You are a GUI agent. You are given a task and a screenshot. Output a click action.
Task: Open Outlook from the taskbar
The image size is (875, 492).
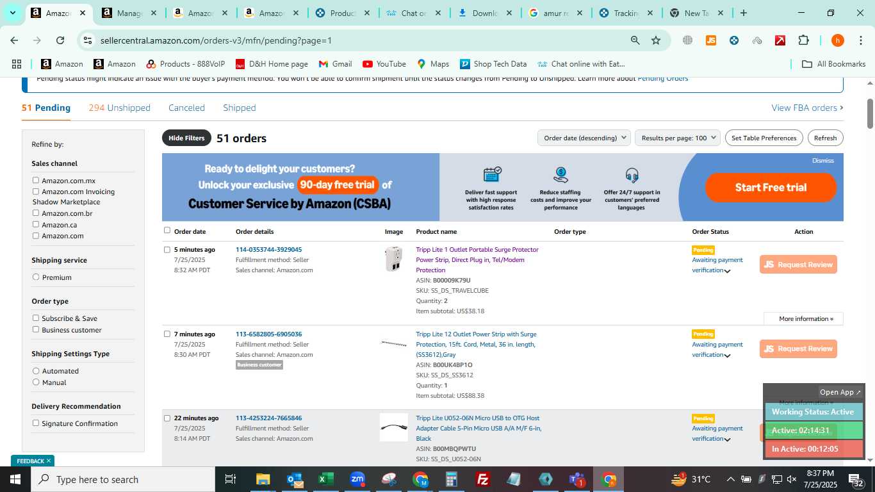295,479
